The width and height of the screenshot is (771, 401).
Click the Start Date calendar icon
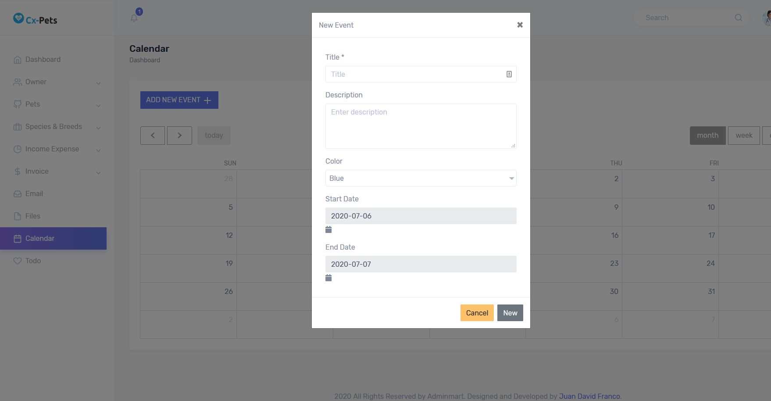[x=328, y=229]
